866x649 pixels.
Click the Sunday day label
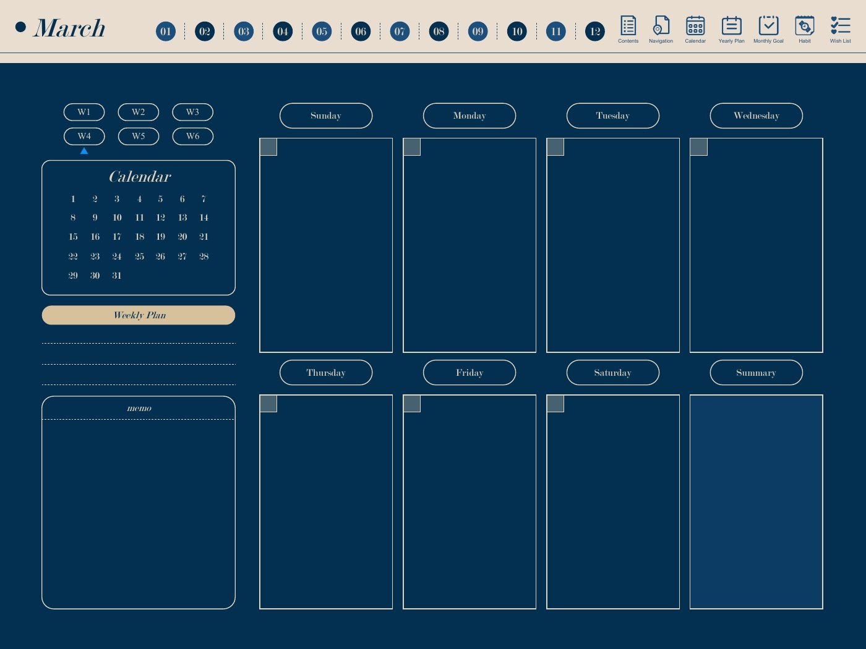tap(326, 116)
